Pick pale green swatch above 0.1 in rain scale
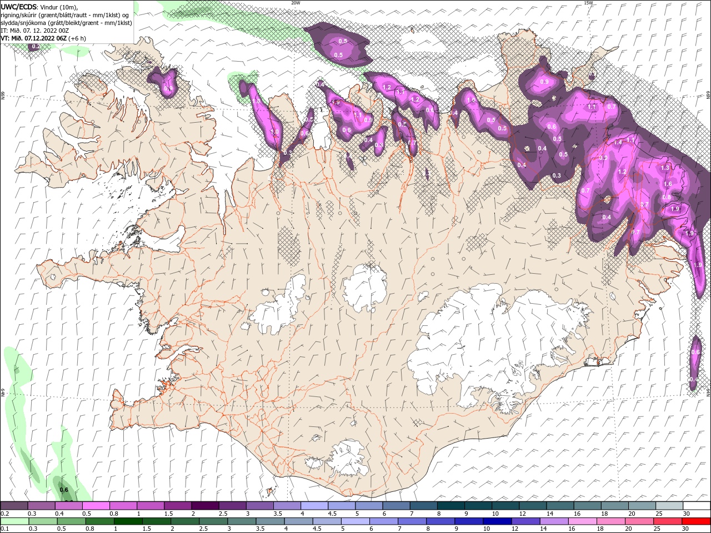Image resolution: width=711 pixels, height=533 pixels. pyautogui.click(x=15, y=521)
